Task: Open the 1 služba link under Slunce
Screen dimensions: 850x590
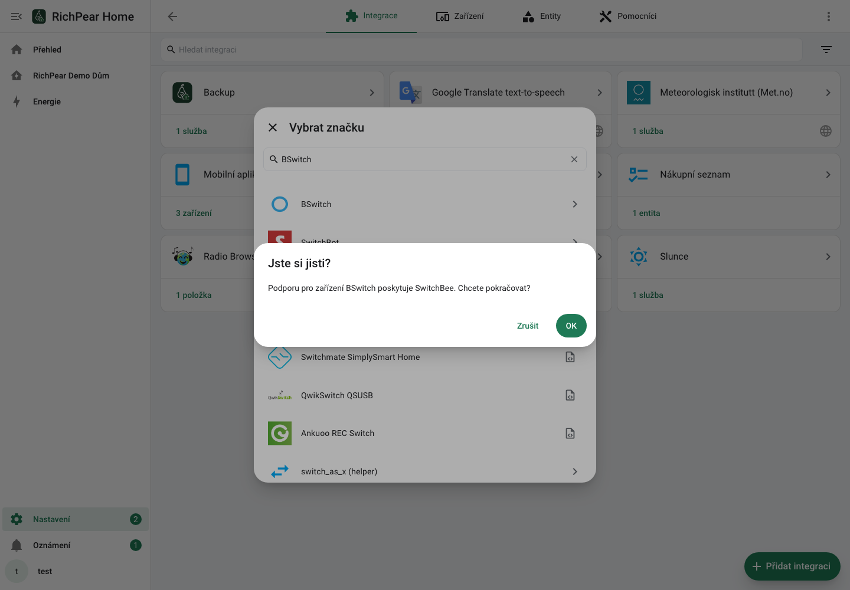Action: tap(648, 295)
